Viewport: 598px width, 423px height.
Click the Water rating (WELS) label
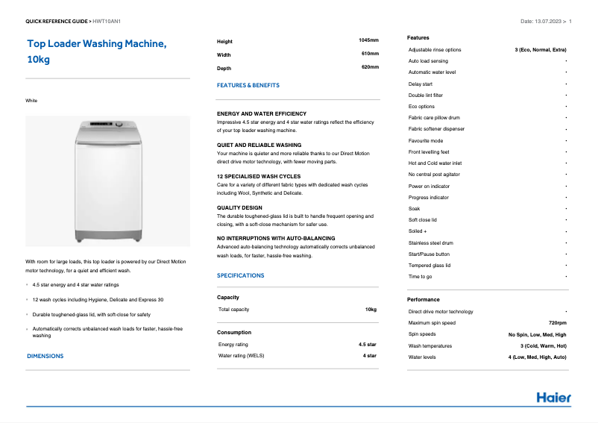tap(241, 356)
